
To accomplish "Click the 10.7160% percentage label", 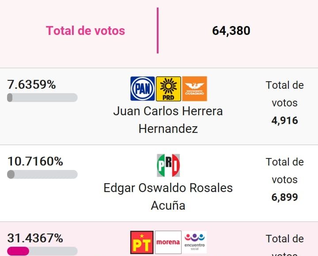I will [x=35, y=161].
